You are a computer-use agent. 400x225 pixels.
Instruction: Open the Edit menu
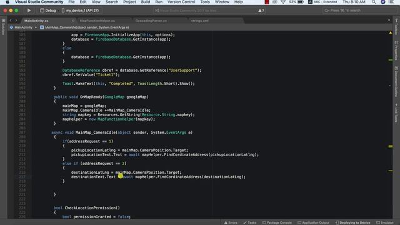pos(83,2)
